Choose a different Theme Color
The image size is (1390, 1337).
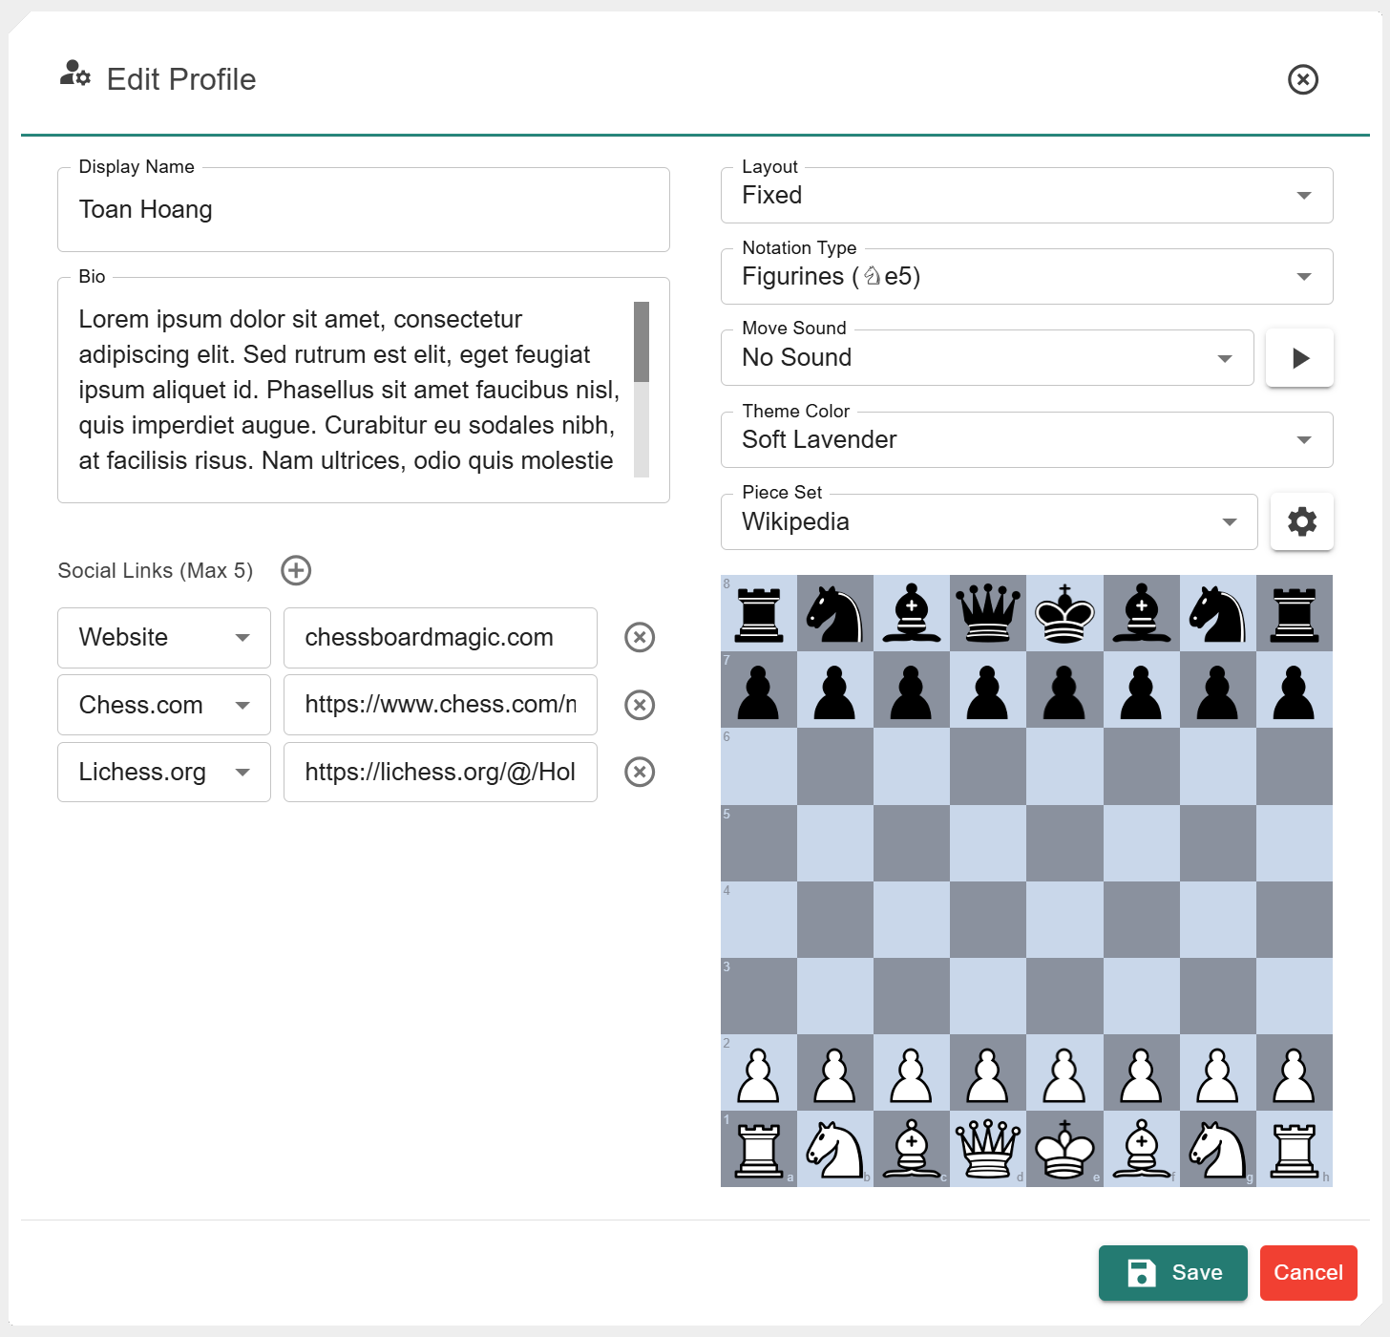pyautogui.click(x=1026, y=440)
